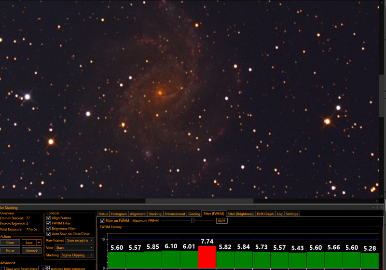Toggle the Align Frames checkbox
Screen dimensions: 386x270
point(49,218)
